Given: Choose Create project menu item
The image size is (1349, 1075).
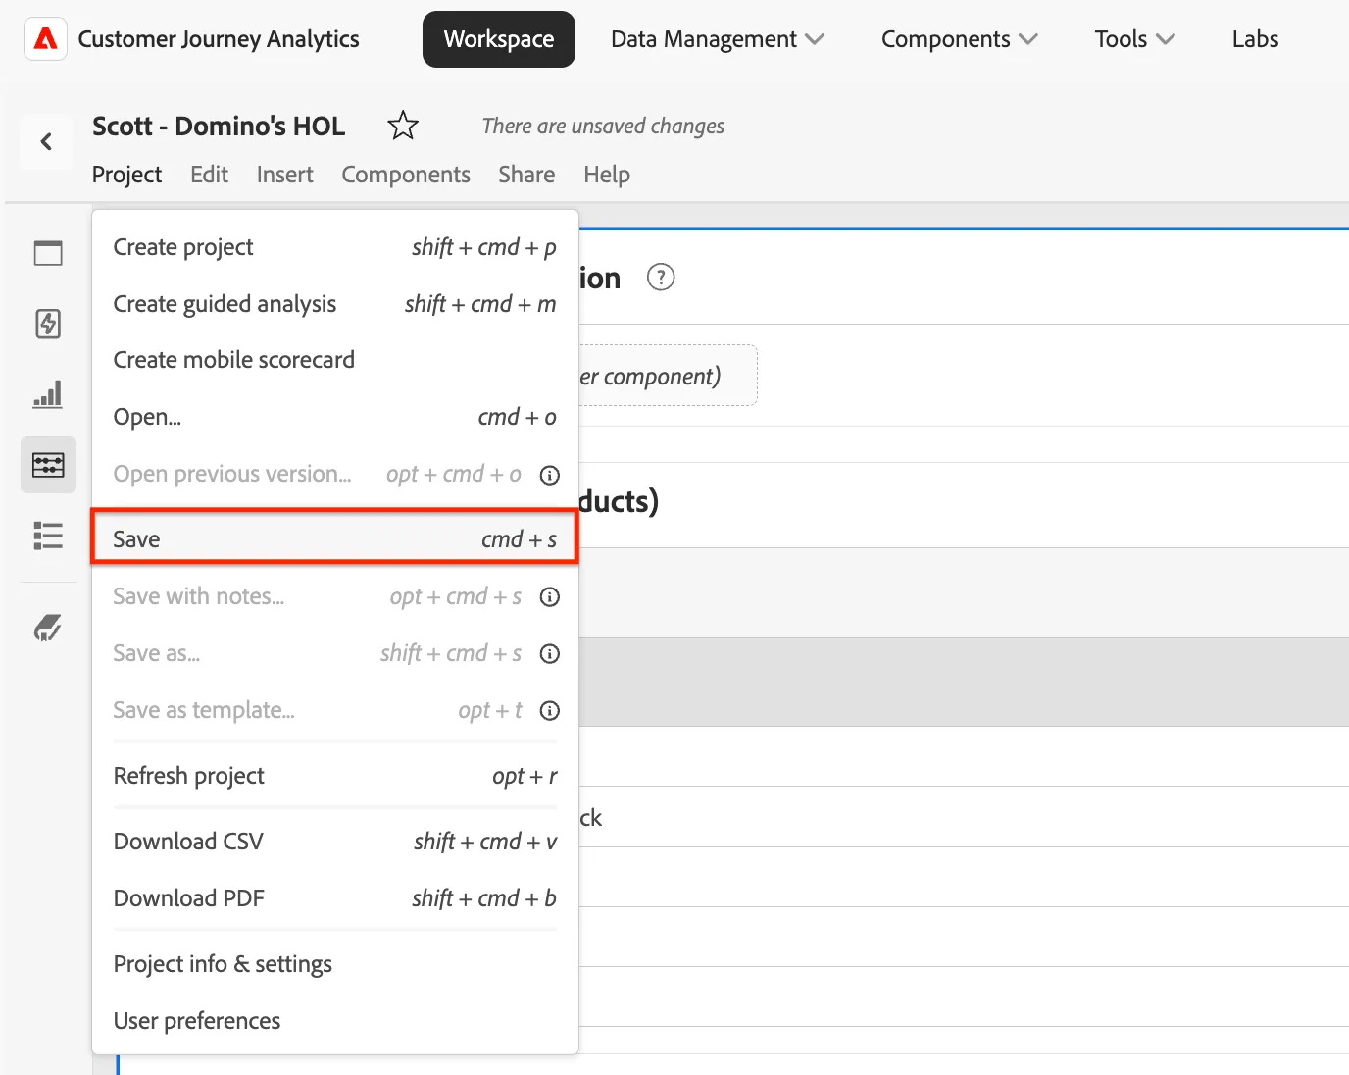Looking at the screenshot, I should tap(335, 247).
